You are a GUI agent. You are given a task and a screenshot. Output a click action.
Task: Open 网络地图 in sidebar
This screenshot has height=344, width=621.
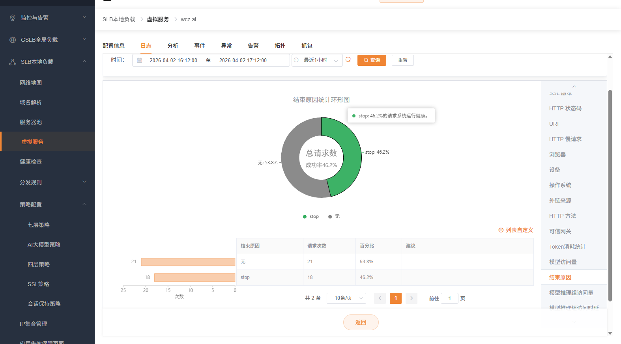[x=31, y=83]
